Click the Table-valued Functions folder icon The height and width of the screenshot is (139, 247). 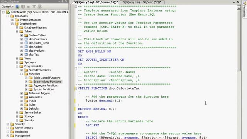30,78
